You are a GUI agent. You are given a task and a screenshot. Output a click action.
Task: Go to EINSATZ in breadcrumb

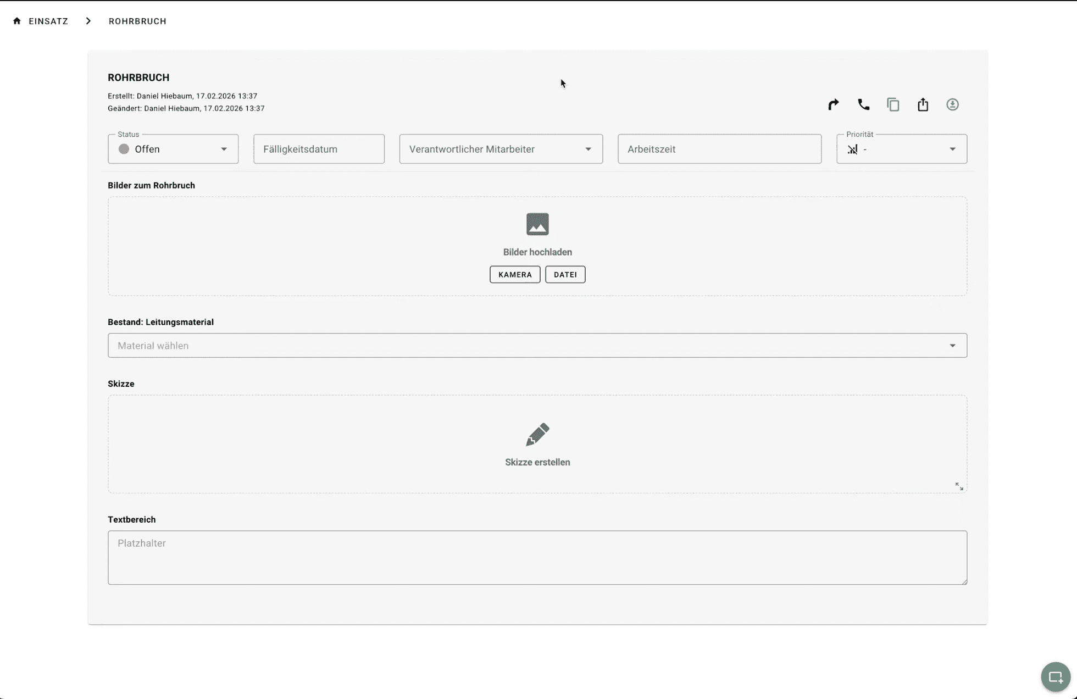click(48, 21)
